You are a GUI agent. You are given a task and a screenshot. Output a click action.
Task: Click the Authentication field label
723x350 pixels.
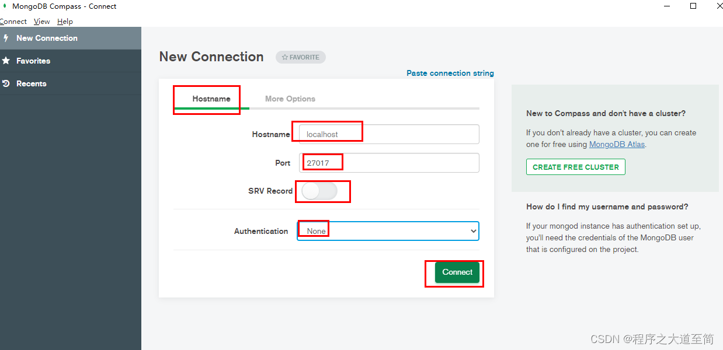[261, 231]
